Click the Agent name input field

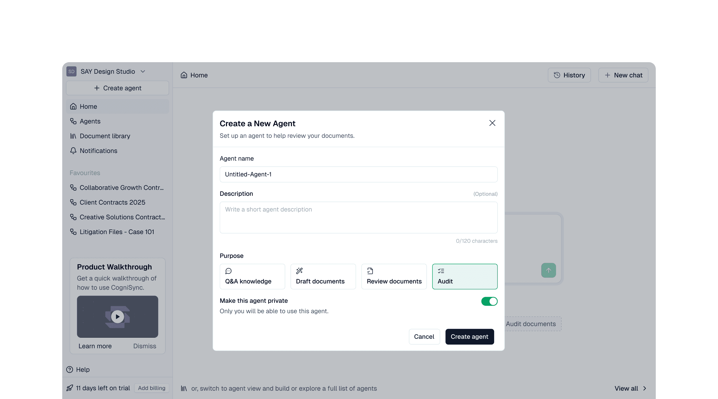click(358, 174)
